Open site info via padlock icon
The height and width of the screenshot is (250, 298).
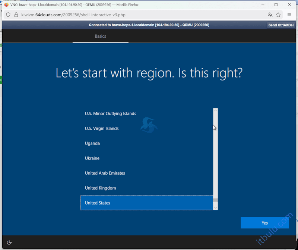coord(16,15)
